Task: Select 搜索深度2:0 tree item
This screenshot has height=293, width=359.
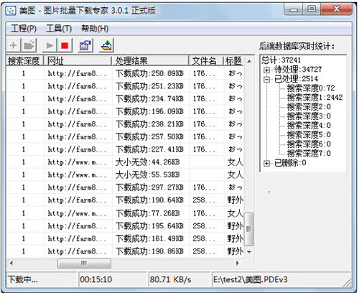Action: [x=309, y=107]
